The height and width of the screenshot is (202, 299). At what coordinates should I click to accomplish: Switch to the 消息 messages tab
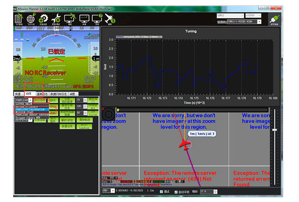72,94
